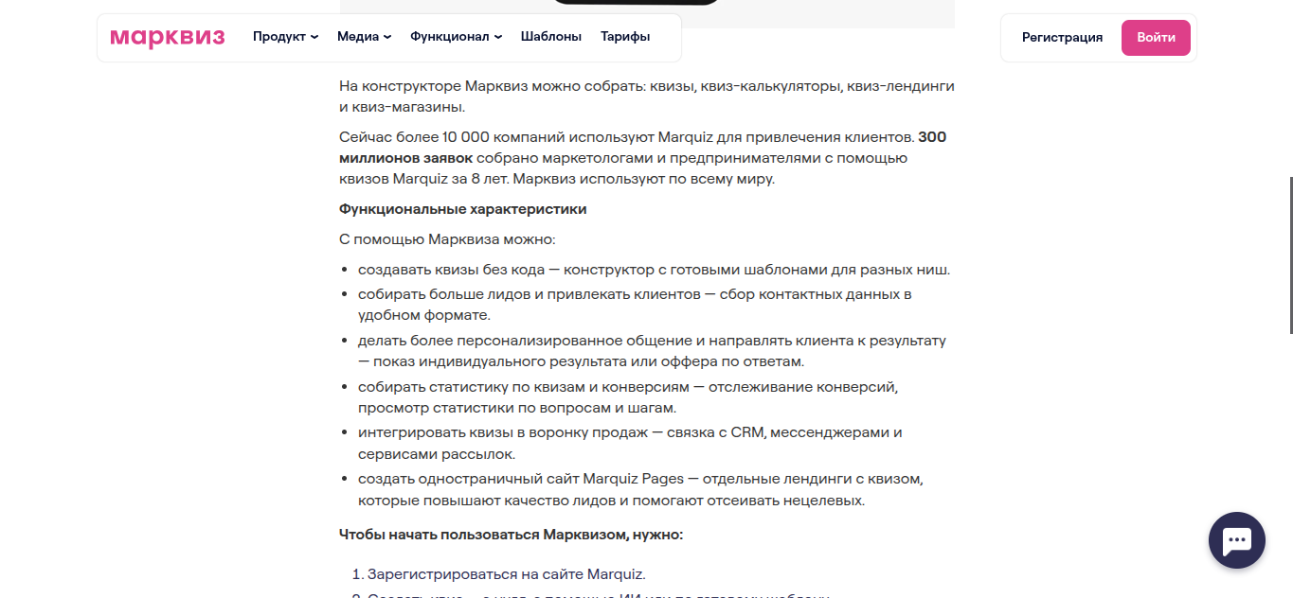Go to the Шаблоны page
This screenshot has height=598, width=1293.
[550, 37]
